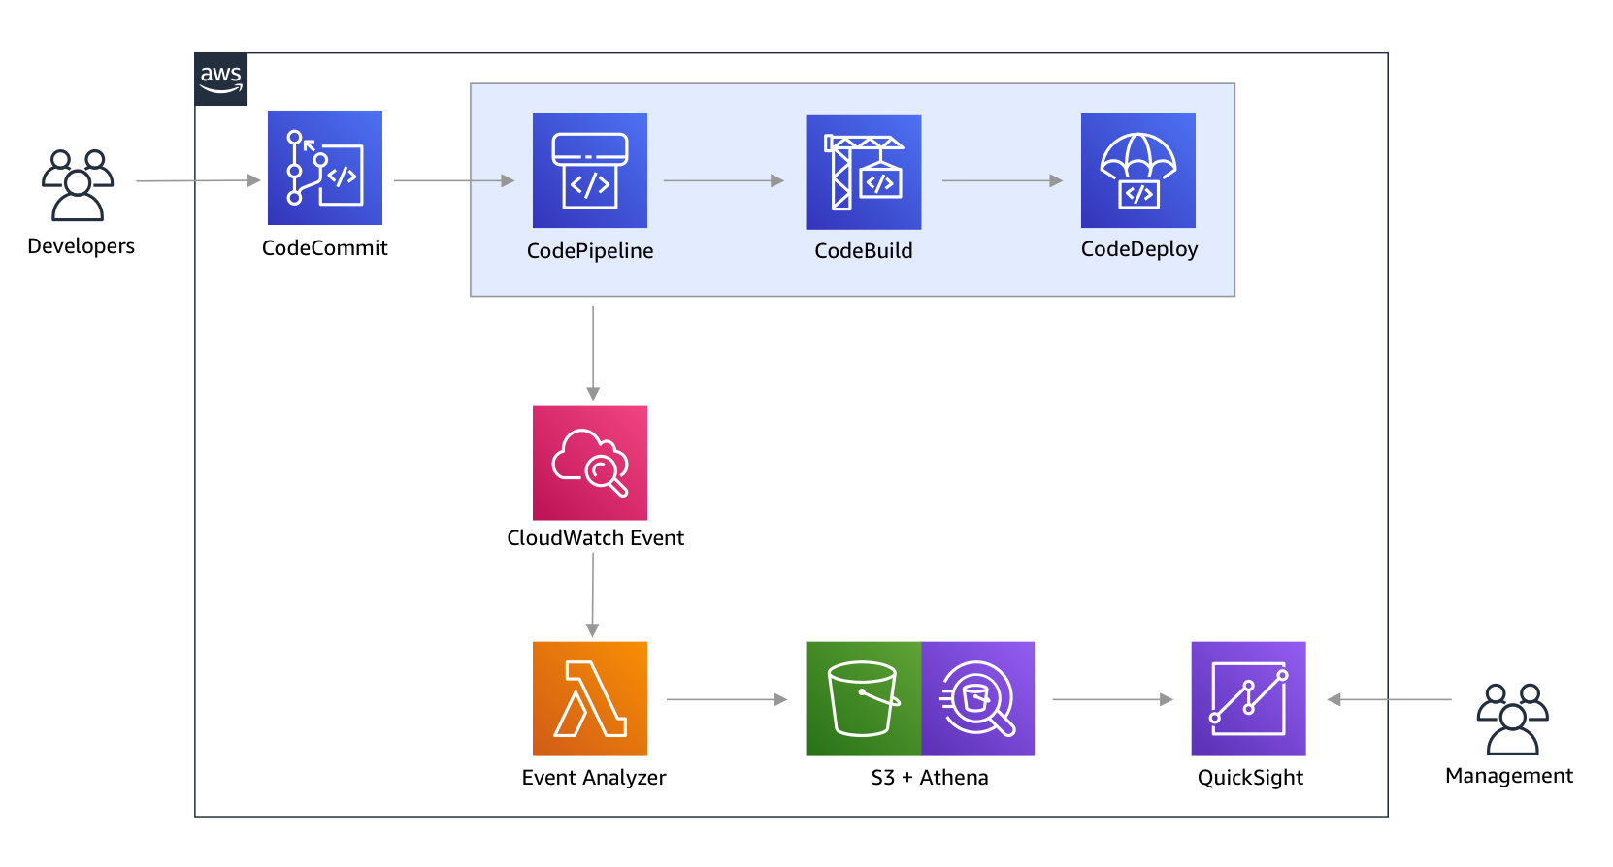Select the Management users icon
1613x867 pixels.
point(1513,719)
